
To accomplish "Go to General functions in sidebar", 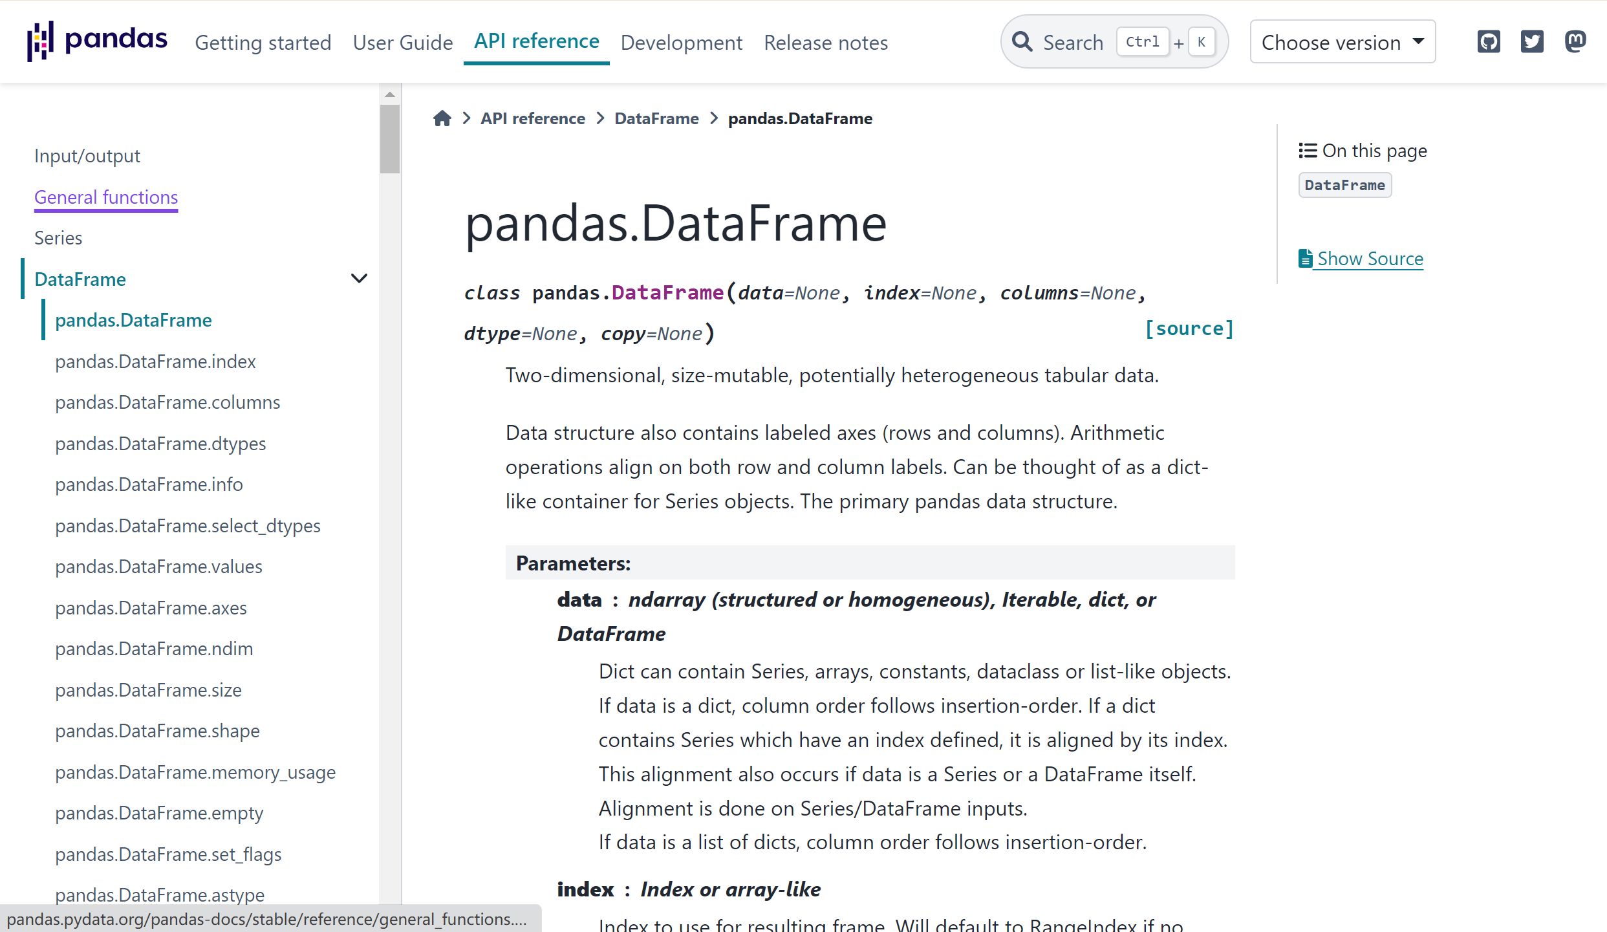I will point(106,197).
